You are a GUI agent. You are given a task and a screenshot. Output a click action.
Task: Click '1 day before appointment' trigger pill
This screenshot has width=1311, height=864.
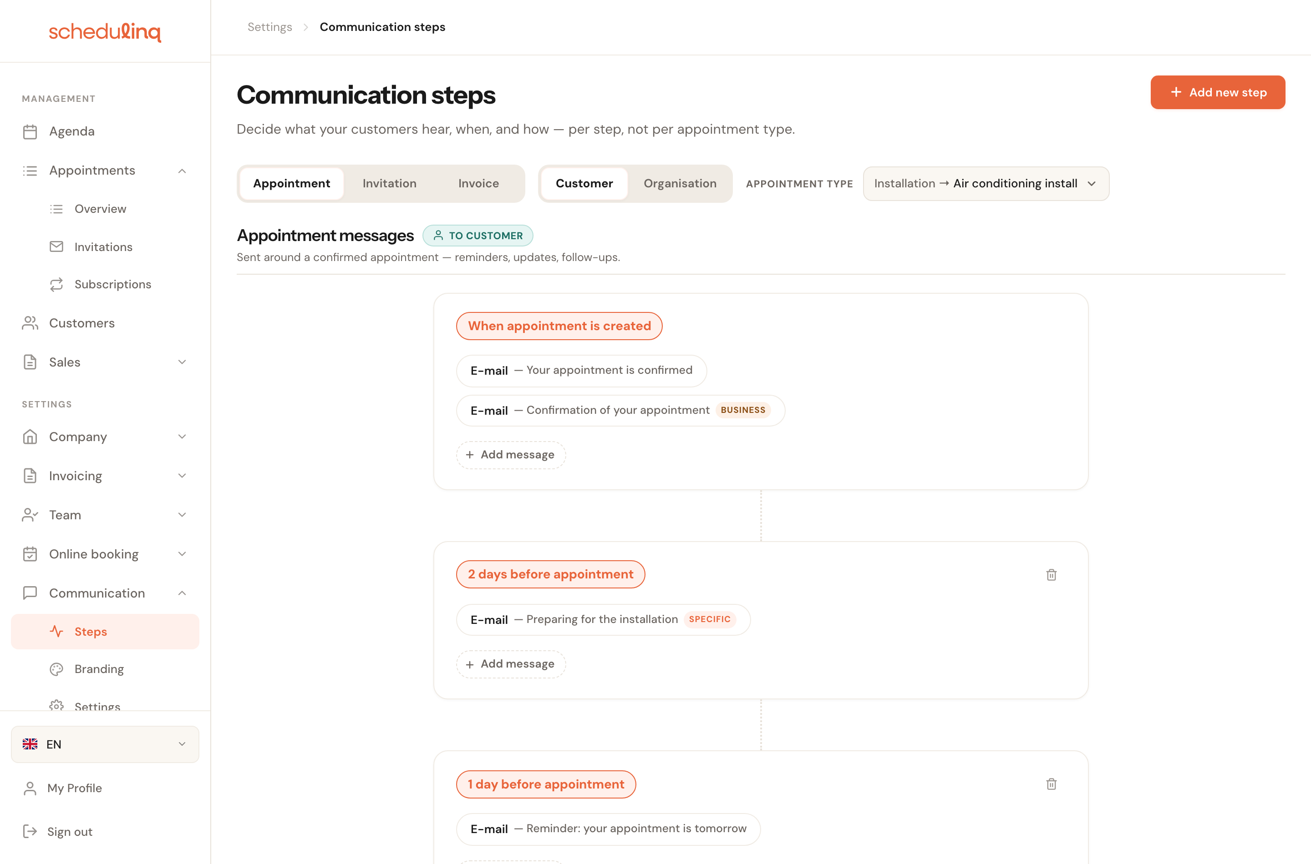[546, 784]
